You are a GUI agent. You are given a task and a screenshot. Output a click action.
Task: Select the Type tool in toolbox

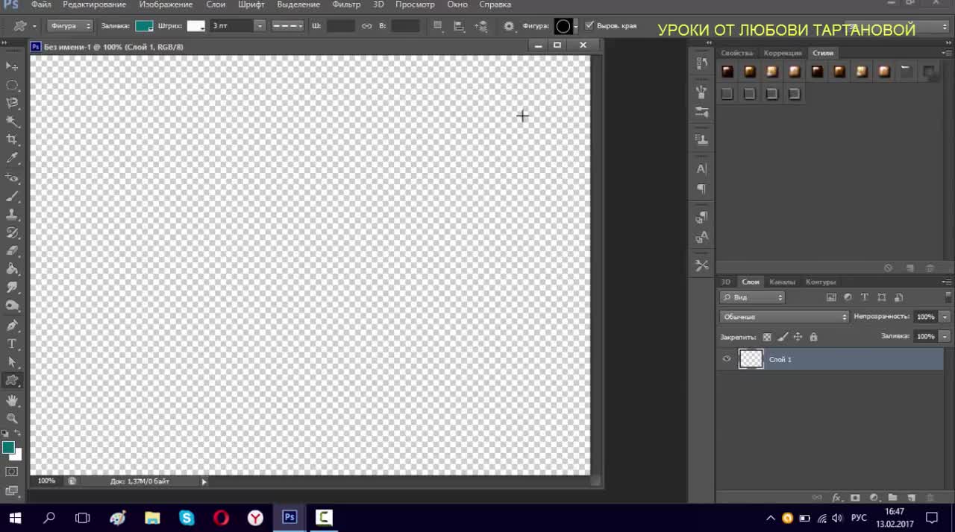(x=12, y=343)
